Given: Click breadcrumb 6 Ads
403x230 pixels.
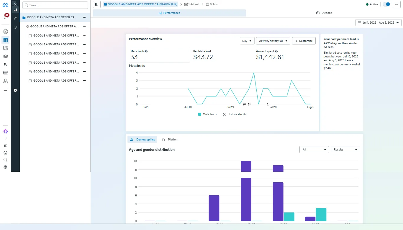Looking at the screenshot, I should click(x=212, y=4).
